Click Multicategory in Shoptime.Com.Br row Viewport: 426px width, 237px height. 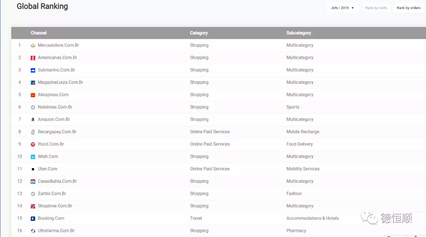point(300,206)
